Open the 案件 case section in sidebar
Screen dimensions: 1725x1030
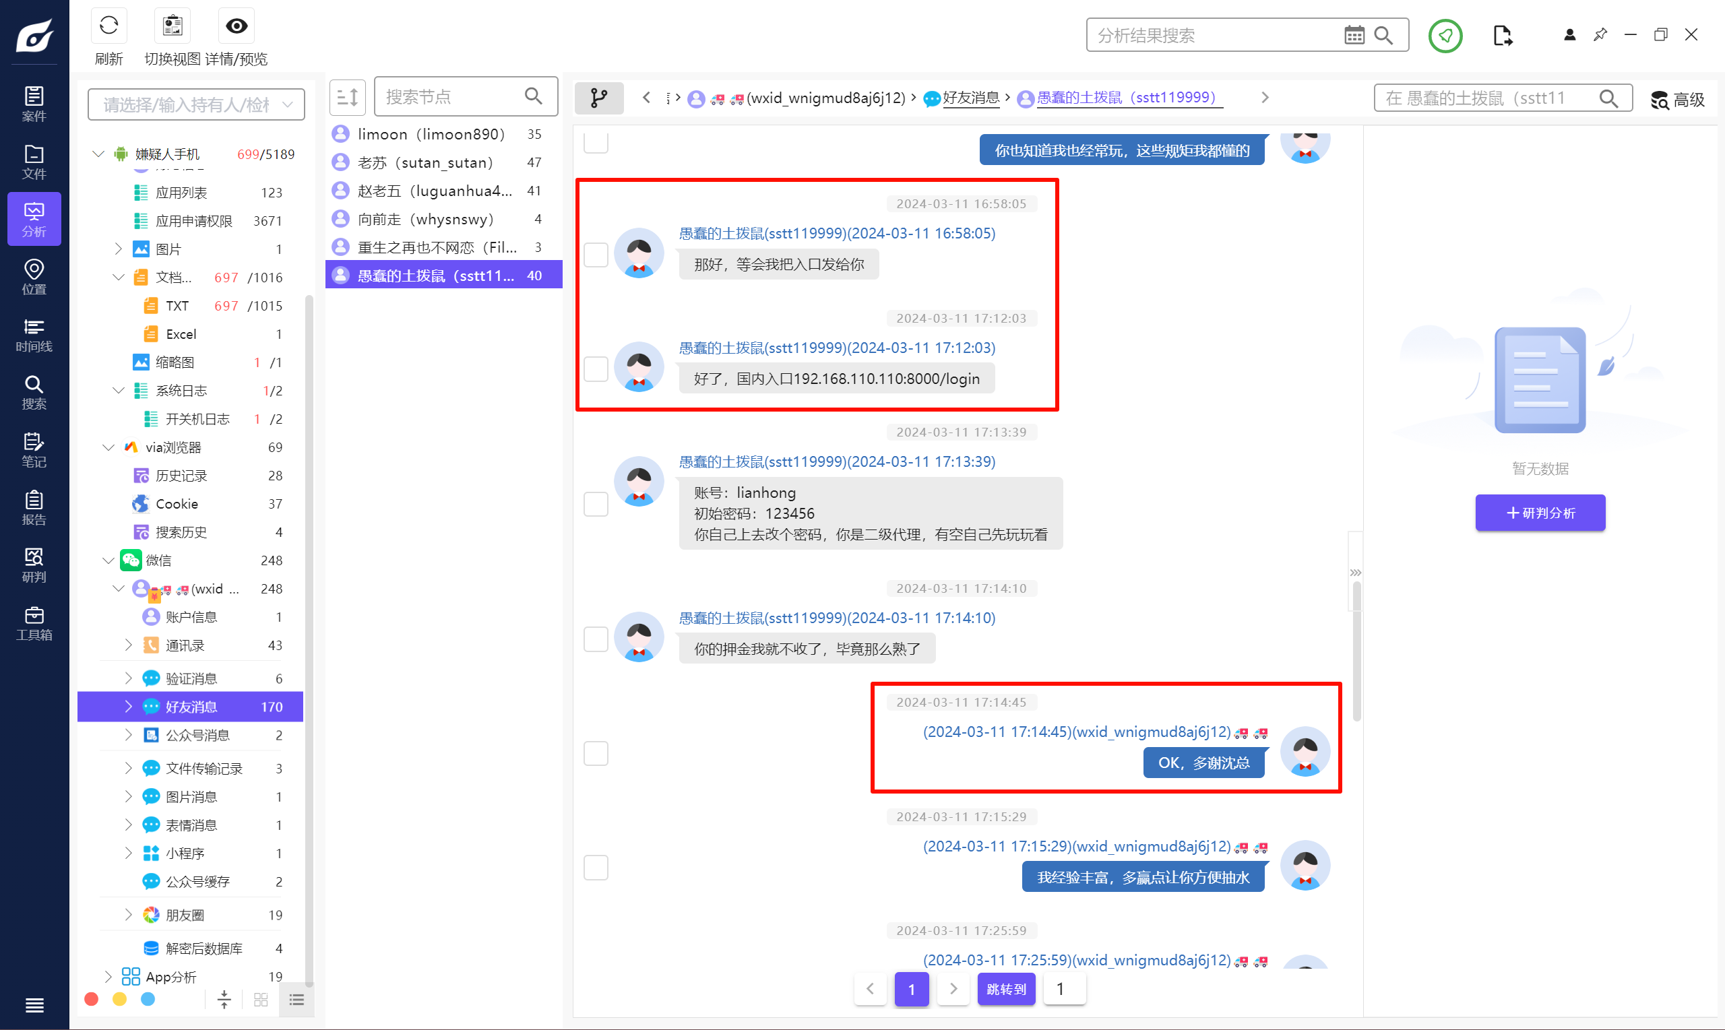coord(34,104)
